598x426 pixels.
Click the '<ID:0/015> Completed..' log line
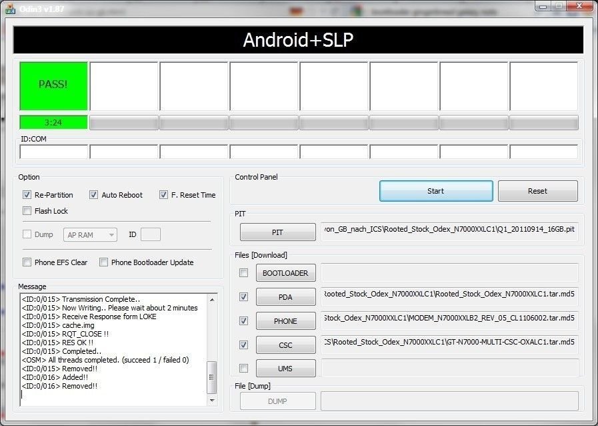[61, 351]
